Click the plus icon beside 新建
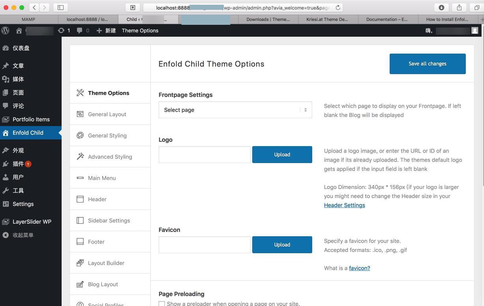This screenshot has height=306, width=484. pos(99,30)
